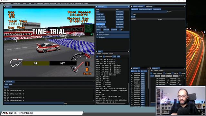Open the Emulation menu
Viewport: 206px width, 116px height.
8,3
